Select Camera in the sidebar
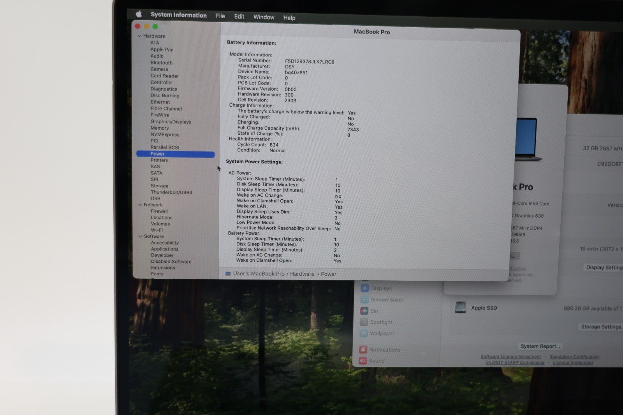Image resolution: width=623 pixels, height=415 pixels. 159,69
